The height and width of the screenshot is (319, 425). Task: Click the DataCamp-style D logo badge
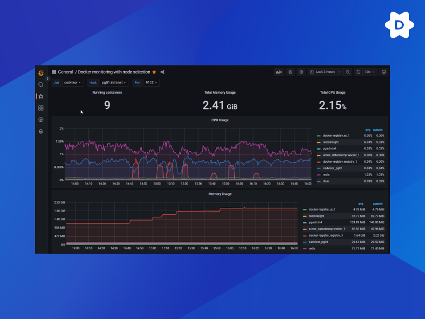[399, 25]
